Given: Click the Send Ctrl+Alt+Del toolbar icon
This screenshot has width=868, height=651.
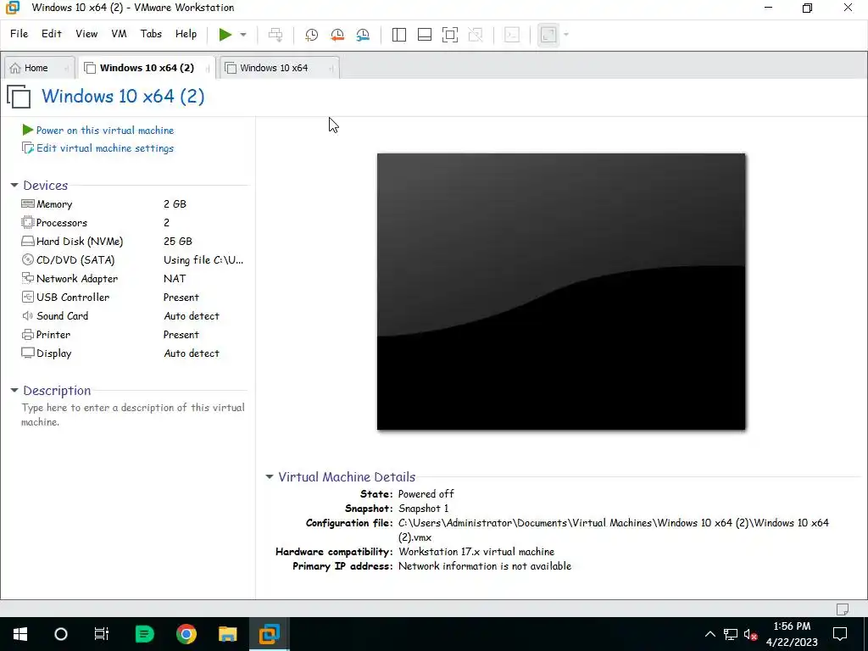Looking at the screenshot, I should point(275,34).
